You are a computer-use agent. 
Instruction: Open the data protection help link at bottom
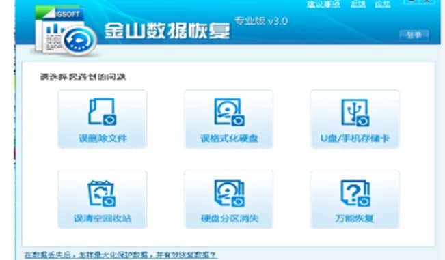pos(120,255)
